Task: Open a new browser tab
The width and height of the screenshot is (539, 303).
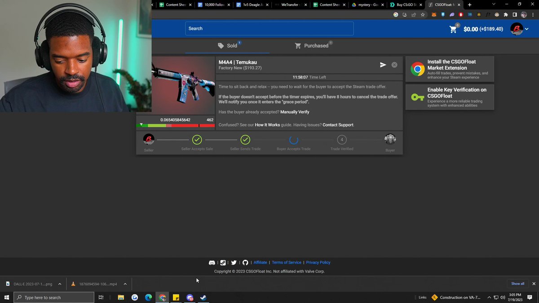Action: (x=470, y=4)
